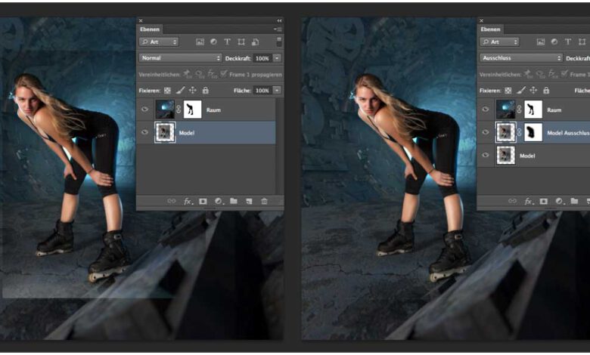Screen dimensions: 590x355
Task: Filter shape layers in left Ebenen panel
Action: 241,42
